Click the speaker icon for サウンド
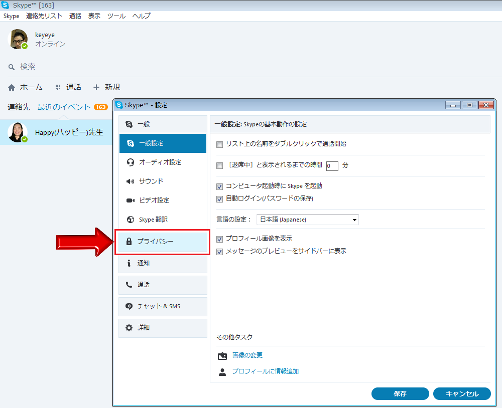 pos(131,181)
